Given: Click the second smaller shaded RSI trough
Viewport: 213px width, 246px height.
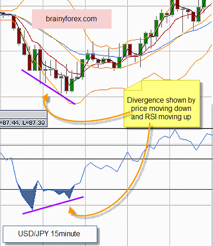Looking at the screenshot, I should pyautogui.click(x=65, y=193).
